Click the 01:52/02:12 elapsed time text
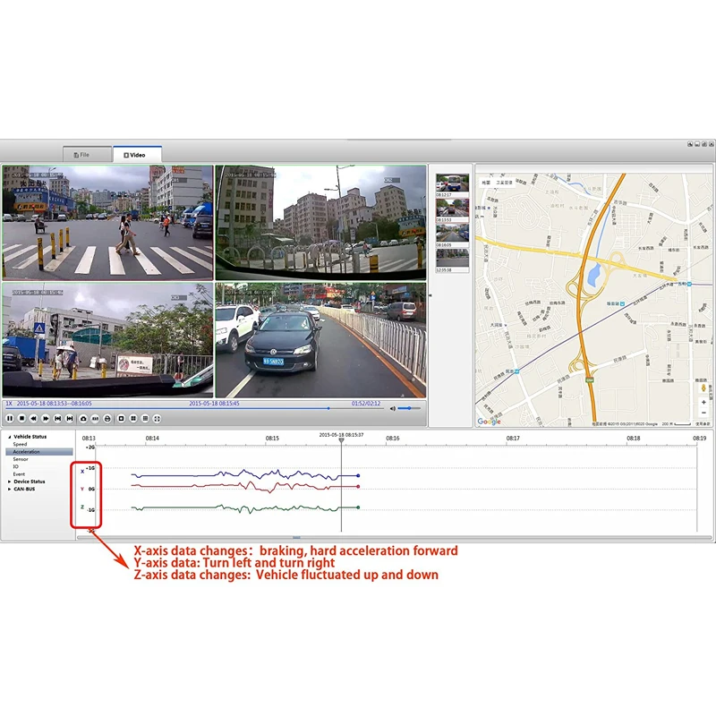The width and height of the screenshot is (716, 716). (366, 404)
